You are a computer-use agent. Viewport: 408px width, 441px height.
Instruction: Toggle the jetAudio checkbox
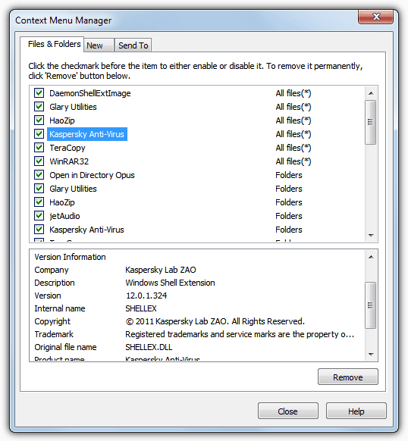coord(39,216)
